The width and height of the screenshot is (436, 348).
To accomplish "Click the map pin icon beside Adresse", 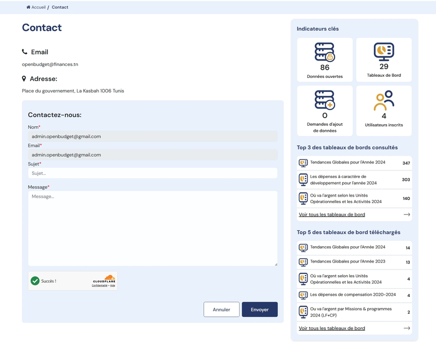I will (24, 79).
